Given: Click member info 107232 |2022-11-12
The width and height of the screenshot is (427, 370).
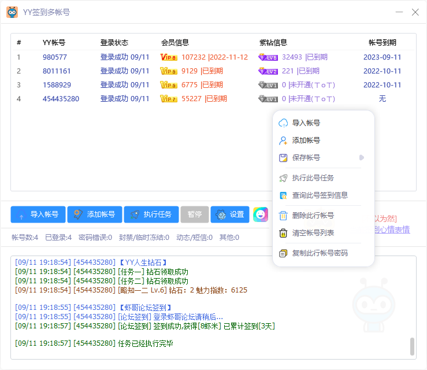Looking at the screenshot, I should click(x=214, y=57).
